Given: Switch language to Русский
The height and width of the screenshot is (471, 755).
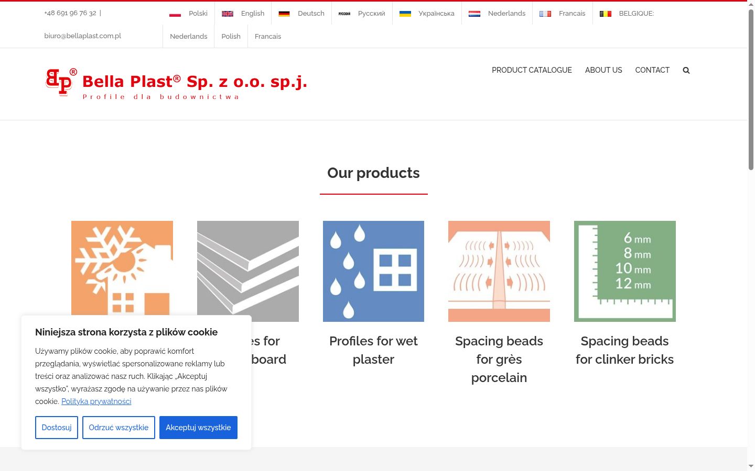Looking at the screenshot, I should pos(371,14).
